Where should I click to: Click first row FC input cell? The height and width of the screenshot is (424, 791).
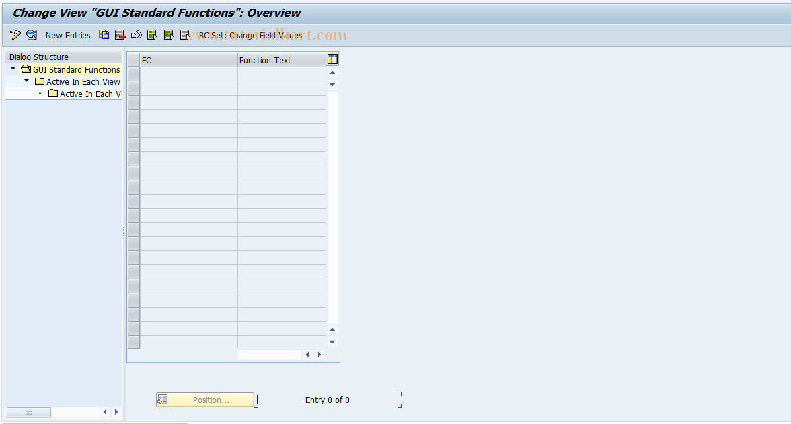[x=188, y=74]
